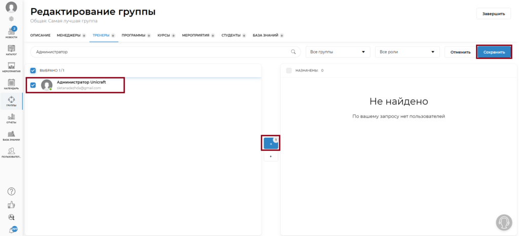The width and height of the screenshot is (519, 236).
Task: Click the left arrow unassign button
Action: tap(271, 156)
